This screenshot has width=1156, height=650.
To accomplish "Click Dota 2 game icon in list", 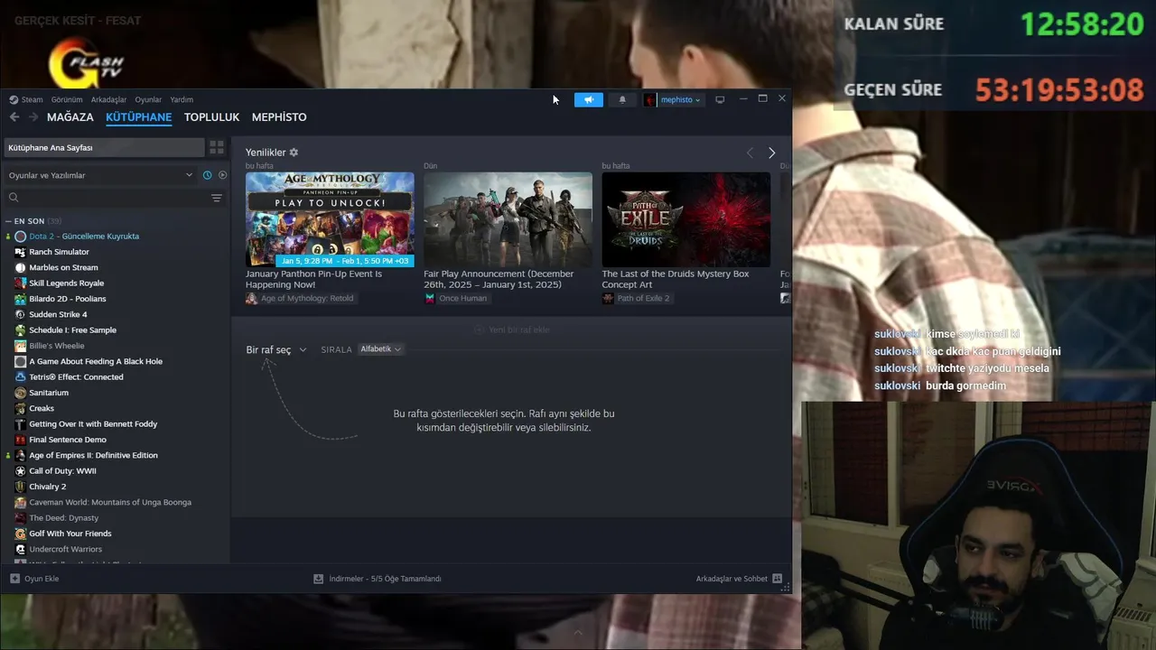I will pyautogui.click(x=21, y=237).
